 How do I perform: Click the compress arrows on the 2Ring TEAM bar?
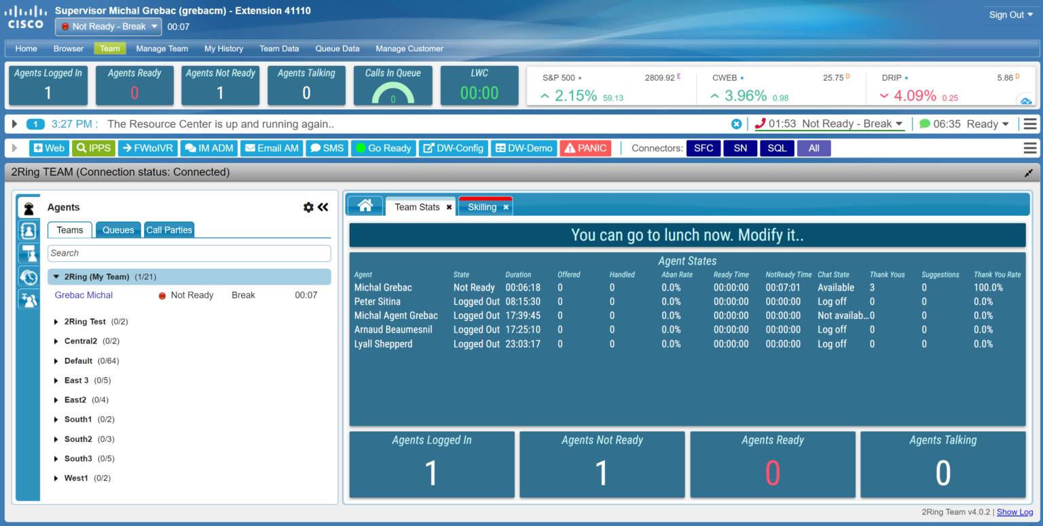click(x=1029, y=172)
